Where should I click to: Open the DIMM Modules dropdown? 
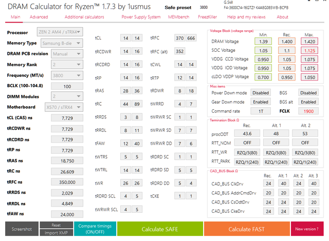[x=67, y=96]
